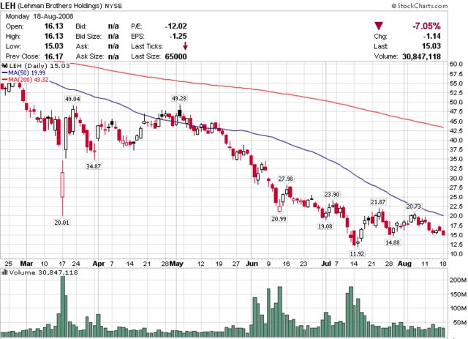
Task: Click the volume bars icon beside Volume label
Action: coord(5,272)
